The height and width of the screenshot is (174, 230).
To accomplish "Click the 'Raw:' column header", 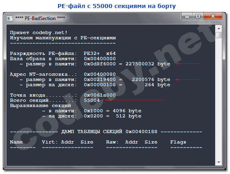I will [112, 142].
